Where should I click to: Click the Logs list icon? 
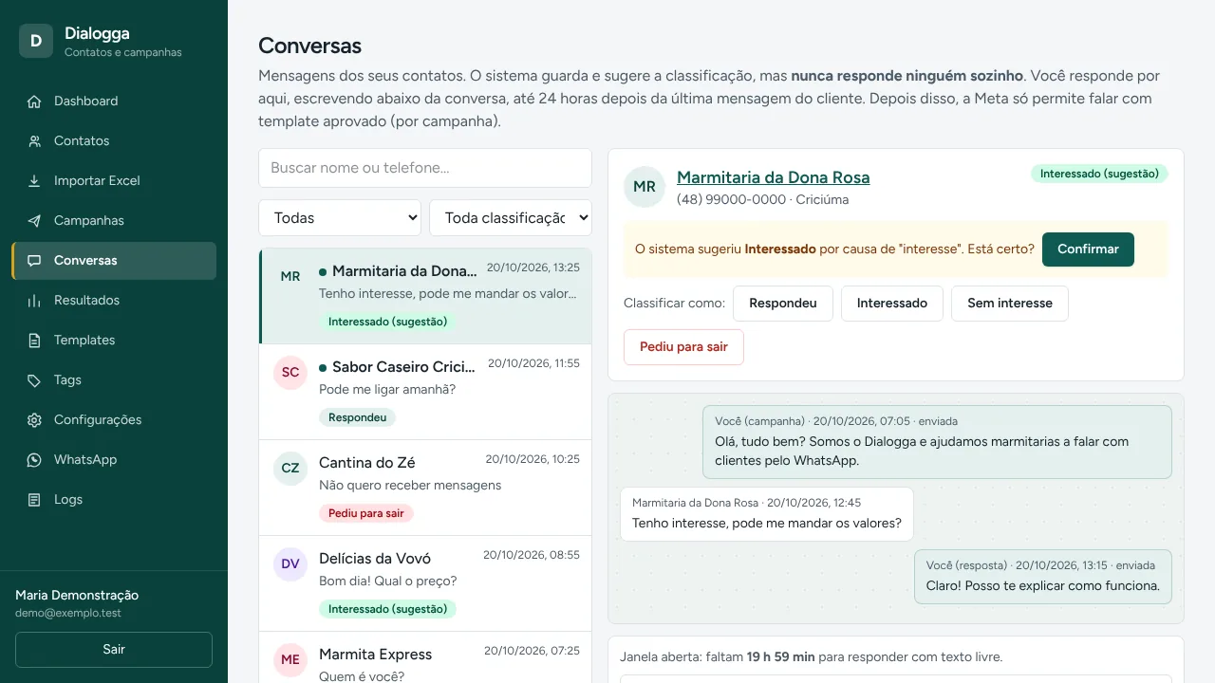34,500
